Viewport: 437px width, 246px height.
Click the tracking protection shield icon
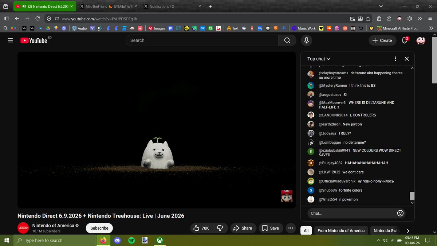point(49,19)
